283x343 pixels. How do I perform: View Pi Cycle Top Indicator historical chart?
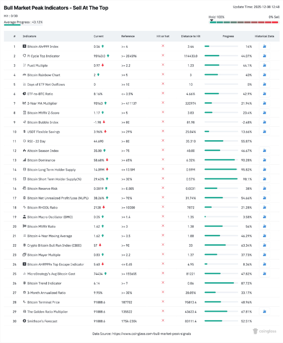click(264, 56)
